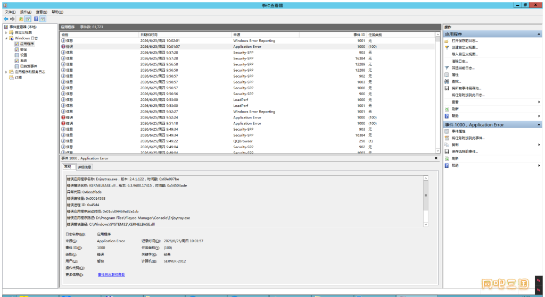
Task: Click 导入自定义视图 action
Action: 465,54
